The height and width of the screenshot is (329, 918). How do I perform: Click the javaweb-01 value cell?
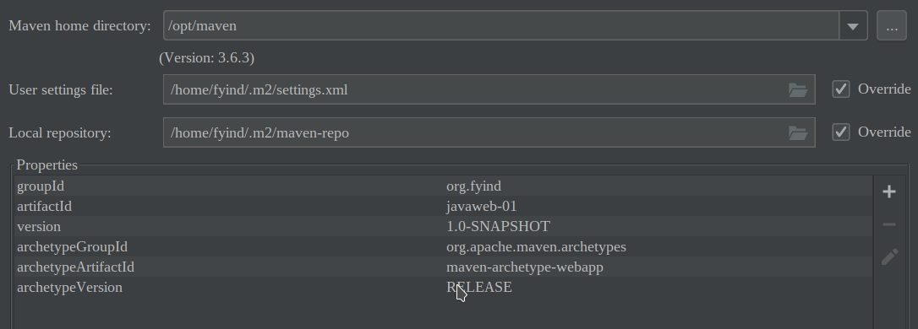point(481,207)
